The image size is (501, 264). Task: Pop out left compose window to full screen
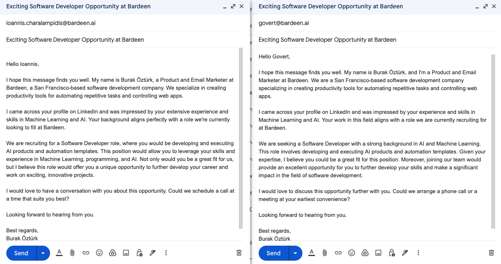click(x=233, y=6)
